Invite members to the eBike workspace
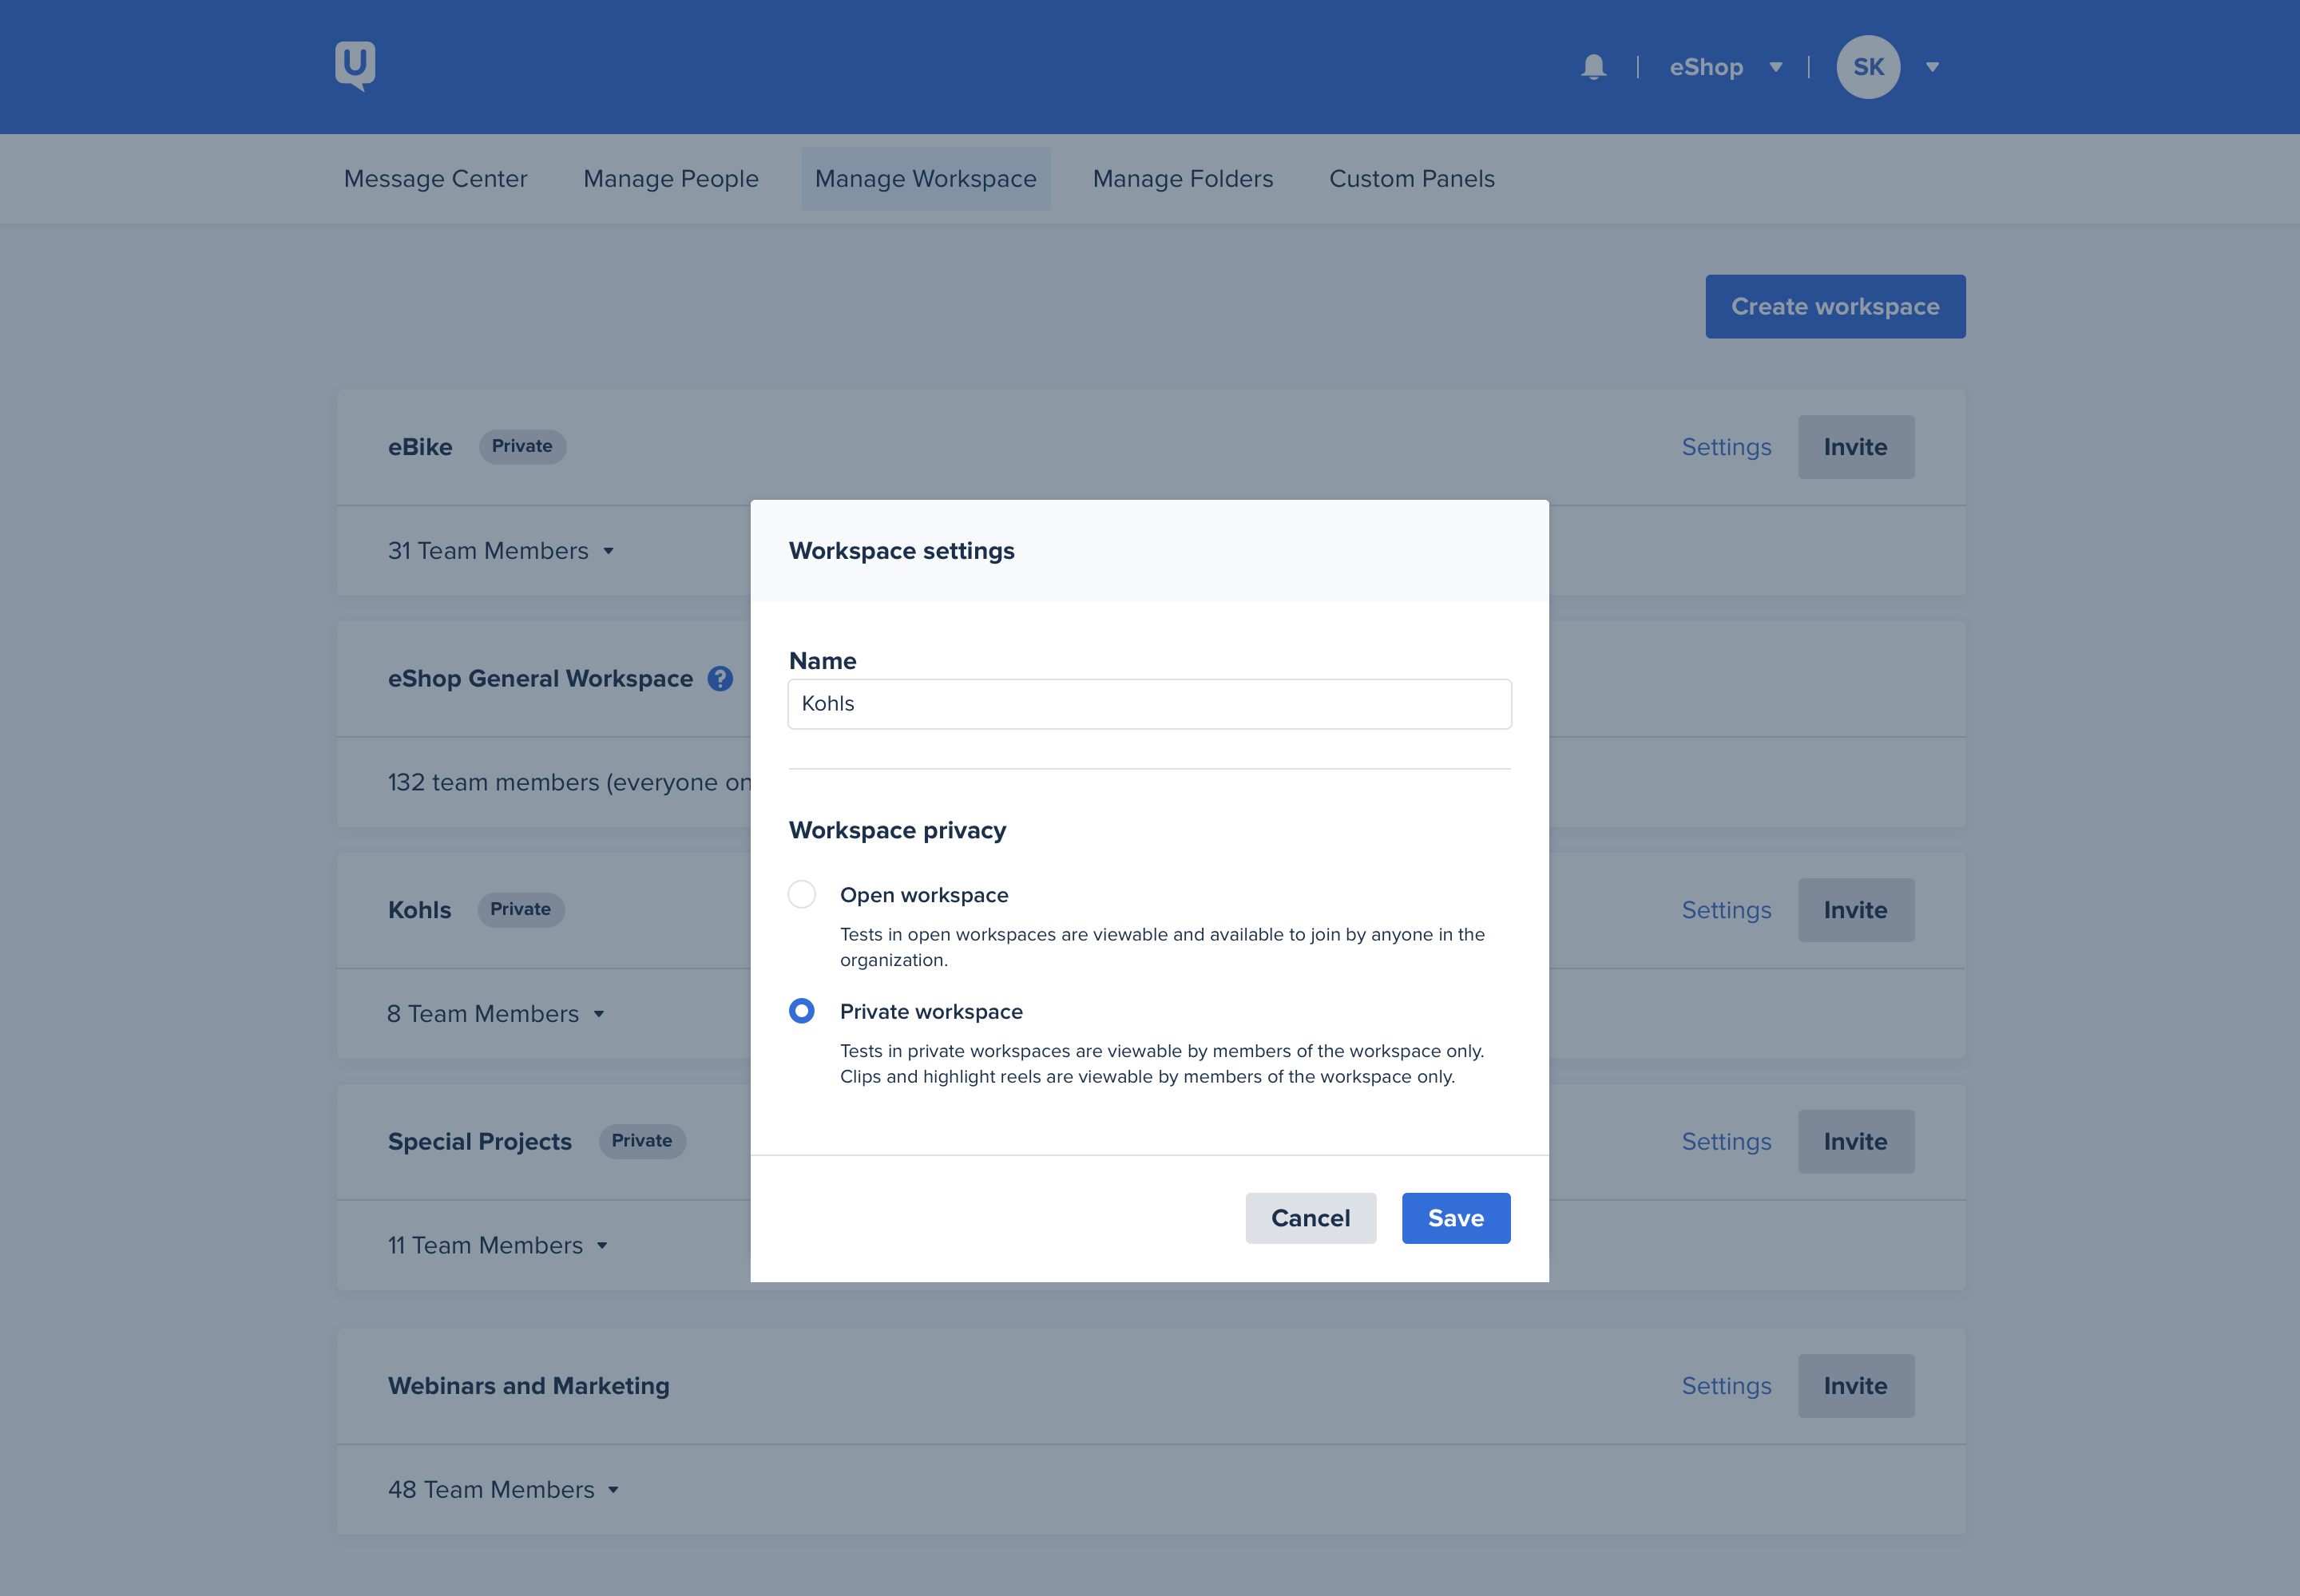The width and height of the screenshot is (2300, 1596). tap(1856, 447)
